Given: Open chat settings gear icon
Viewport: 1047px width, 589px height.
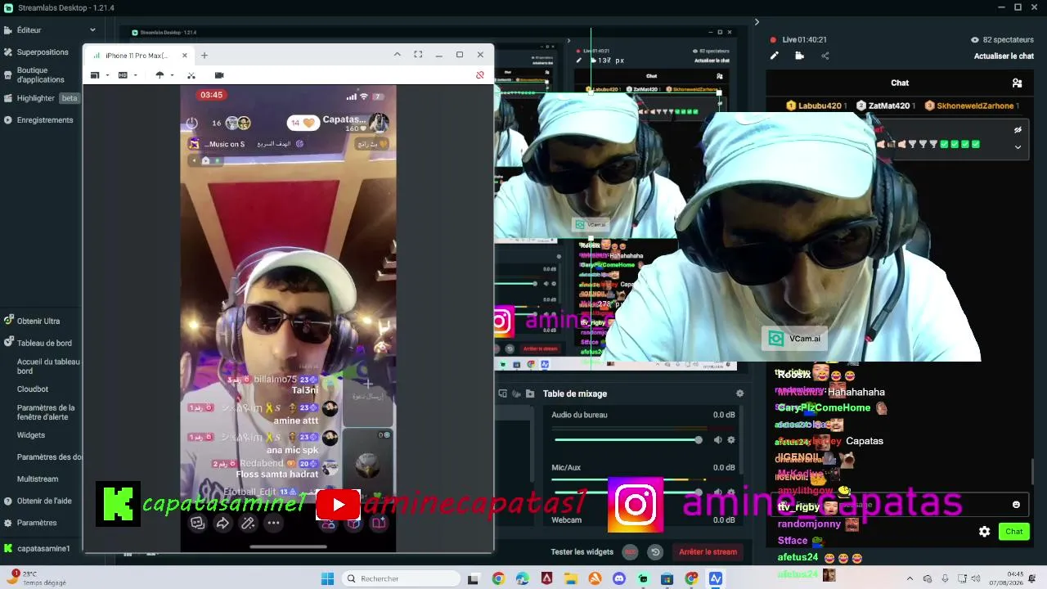Looking at the screenshot, I should (985, 532).
